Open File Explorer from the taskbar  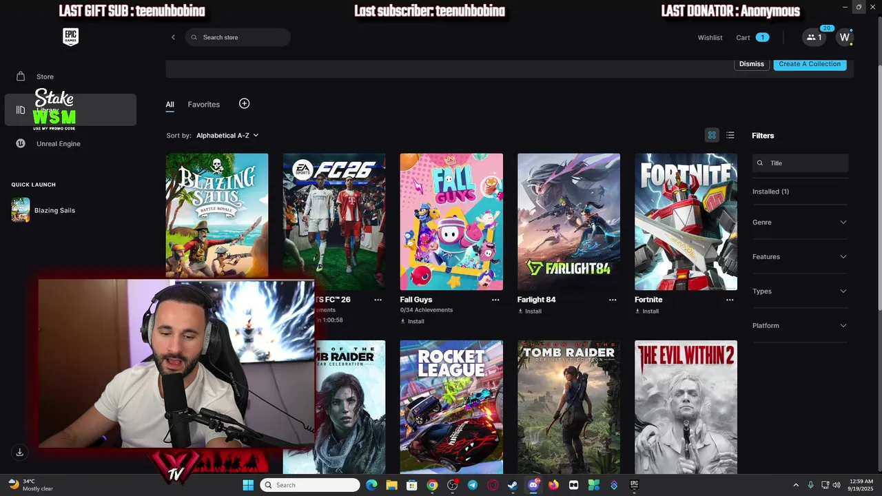391,485
